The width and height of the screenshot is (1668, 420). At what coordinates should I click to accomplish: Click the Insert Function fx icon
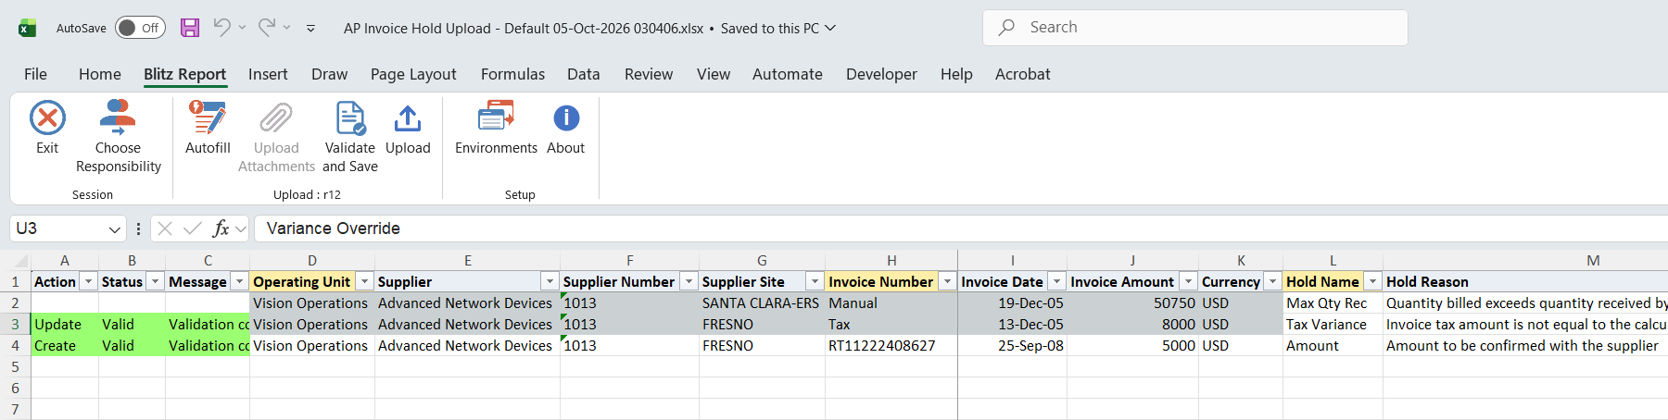[221, 229]
